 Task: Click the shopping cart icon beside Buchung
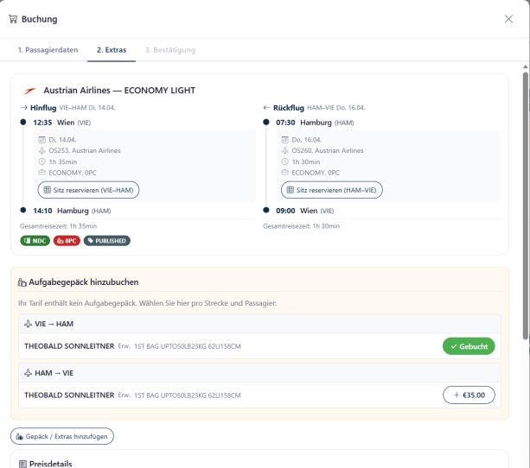tap(12, 18)
